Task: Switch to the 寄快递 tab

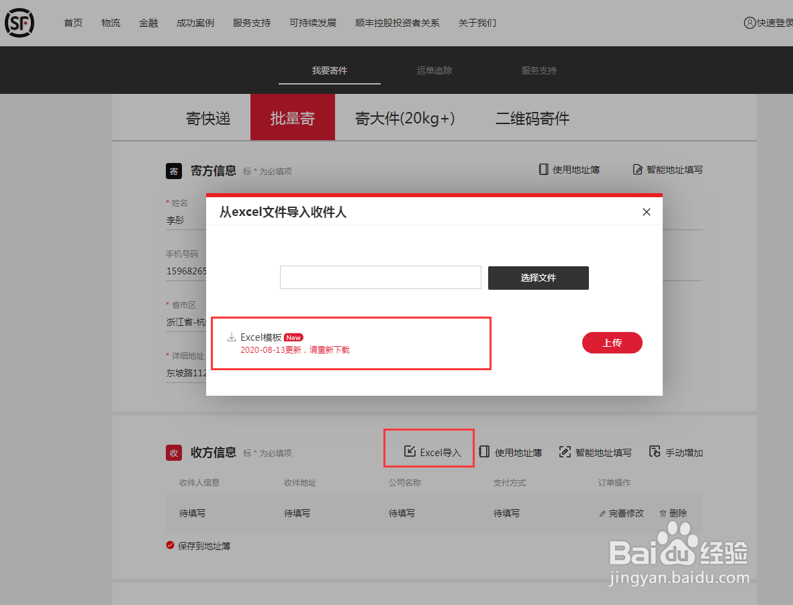Action: (x=209, y=117)
